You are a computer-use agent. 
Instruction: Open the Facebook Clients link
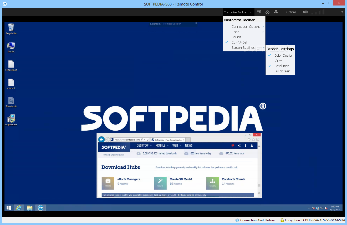(x=233, y=179)
